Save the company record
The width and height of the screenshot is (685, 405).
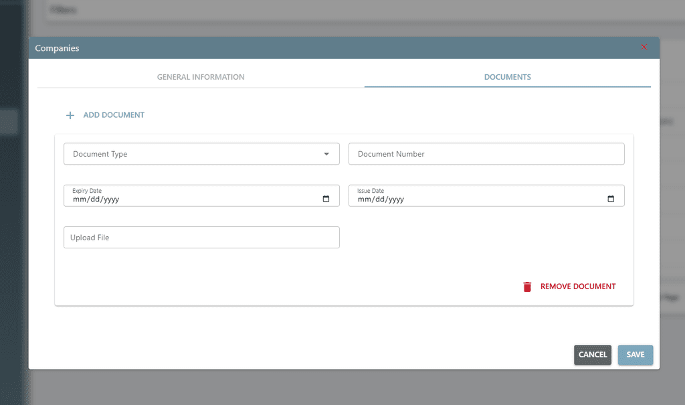click(x=635, y=355)
